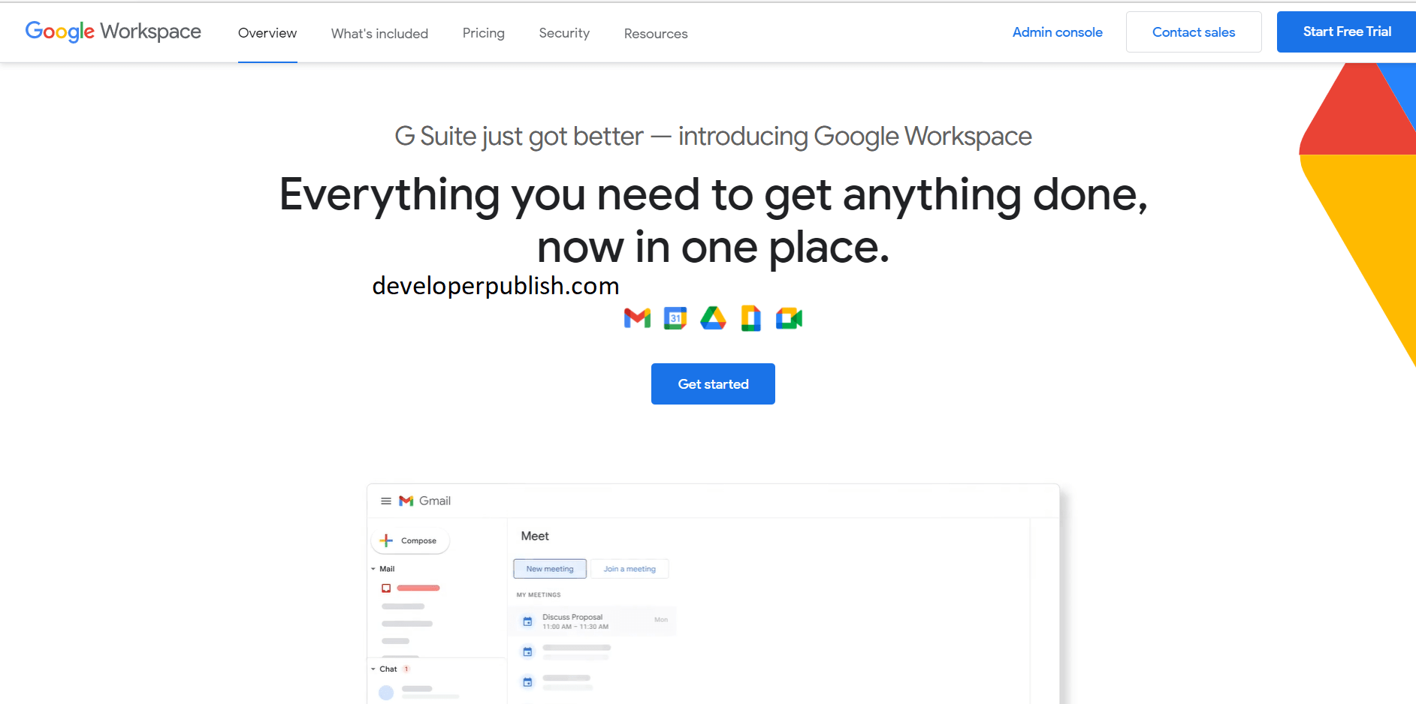Collapse the Chat section arrow
This screenshot has height=704, width=1416.
pos(373,669)
